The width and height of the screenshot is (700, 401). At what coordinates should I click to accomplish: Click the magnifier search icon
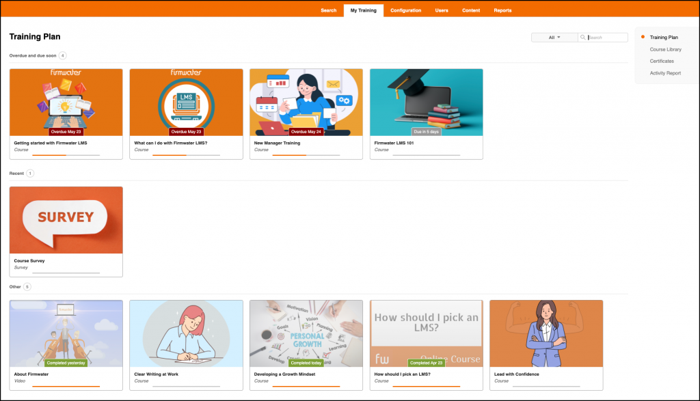click(582, 38)
